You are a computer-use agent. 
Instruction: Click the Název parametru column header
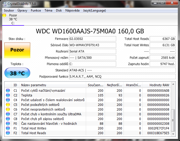[53, 85]
